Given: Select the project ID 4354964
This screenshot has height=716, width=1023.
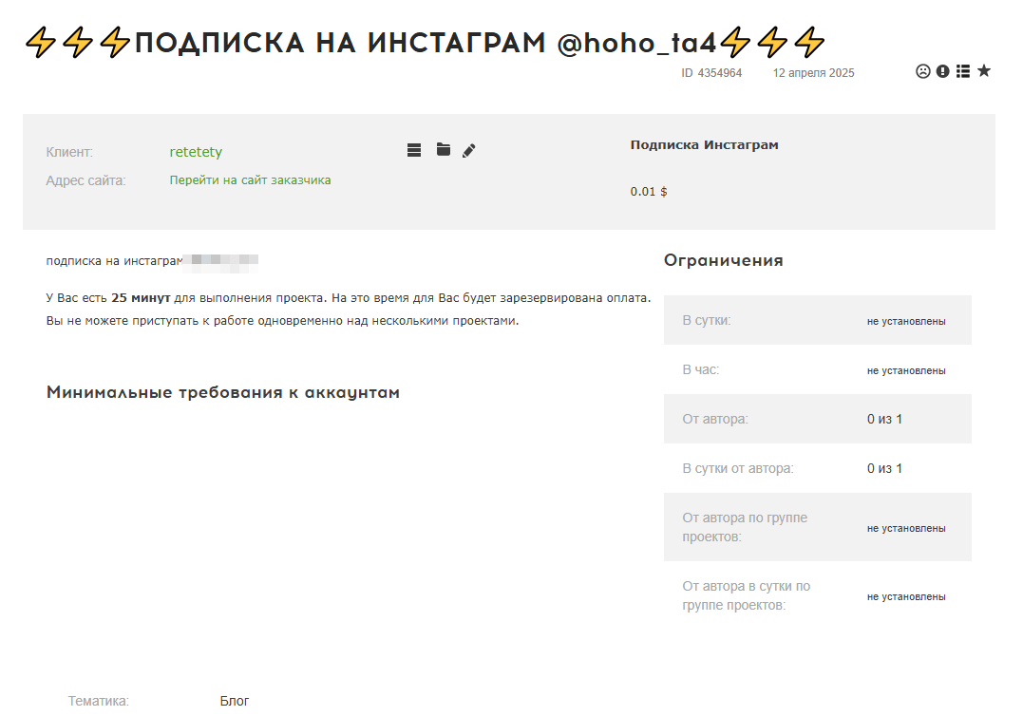Looking at the screenshot, I should 711,73.
